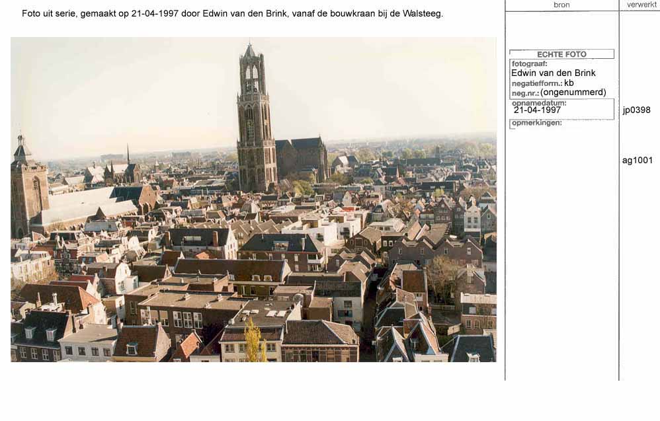Click the yellow tree in the photo foreground
Image resolution: width=660 pixels, height=421 pixels.
tap(254, 342)
